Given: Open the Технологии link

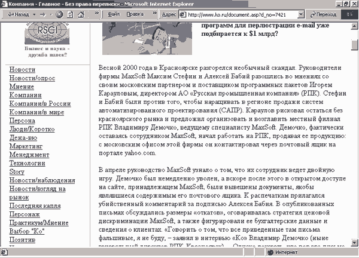Looking at the screenshot, I should click(x=27, y=163).
